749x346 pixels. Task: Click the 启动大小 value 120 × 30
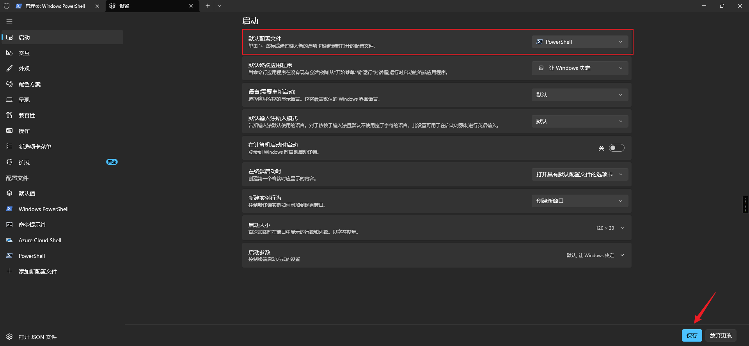point(605,228)
